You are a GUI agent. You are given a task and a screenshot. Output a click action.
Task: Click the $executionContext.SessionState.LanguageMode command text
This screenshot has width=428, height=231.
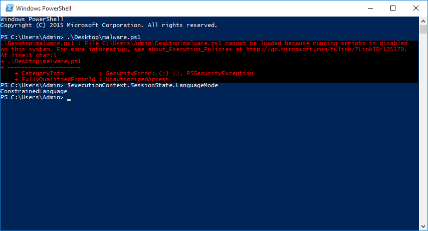tap(142, 85)
